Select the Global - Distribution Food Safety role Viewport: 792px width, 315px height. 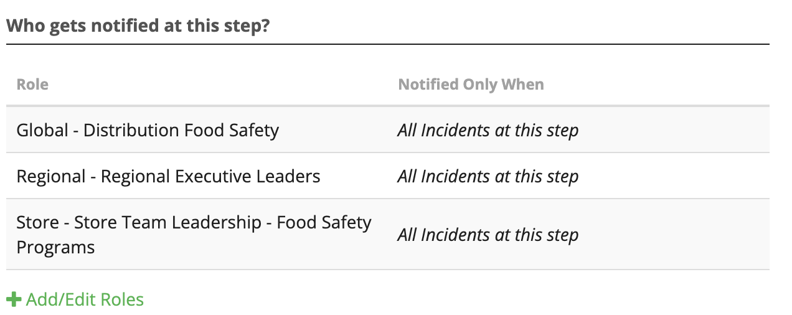coord(148,130)
